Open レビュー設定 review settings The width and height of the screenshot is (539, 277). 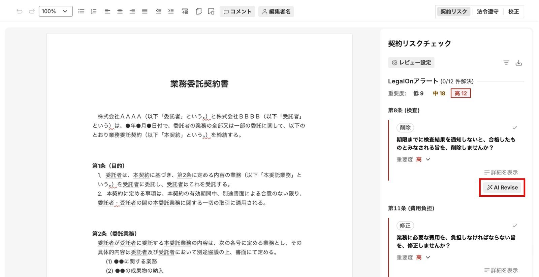coord(411,63)
